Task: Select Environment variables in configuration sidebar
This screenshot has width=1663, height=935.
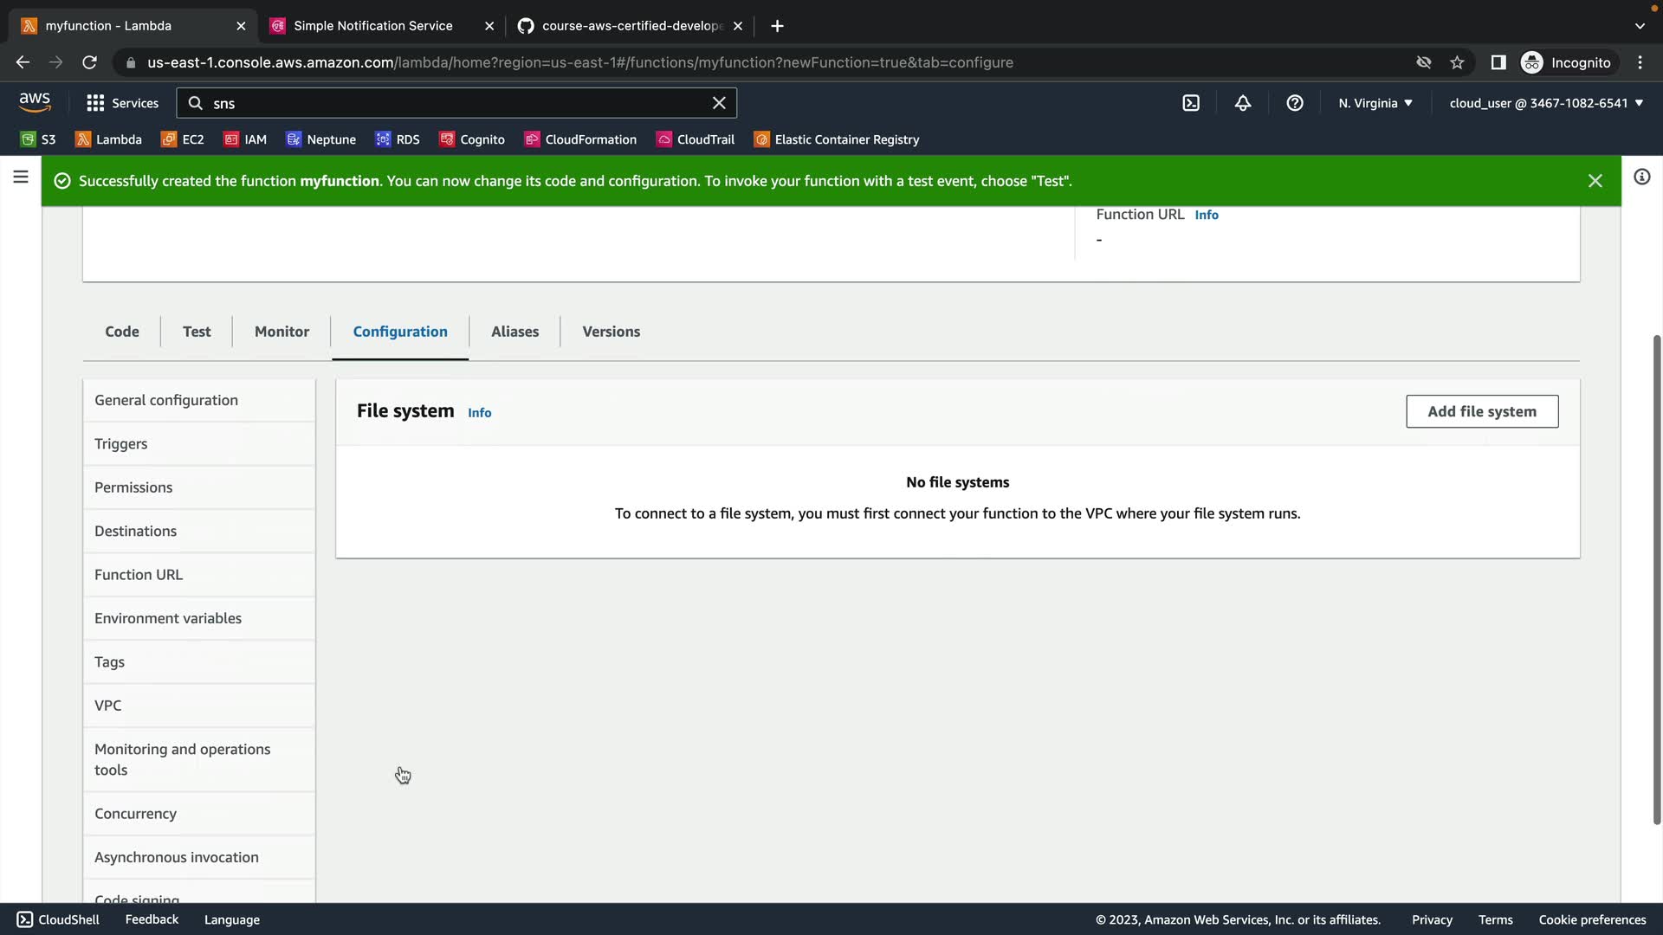Action: (x=168, y=618)
